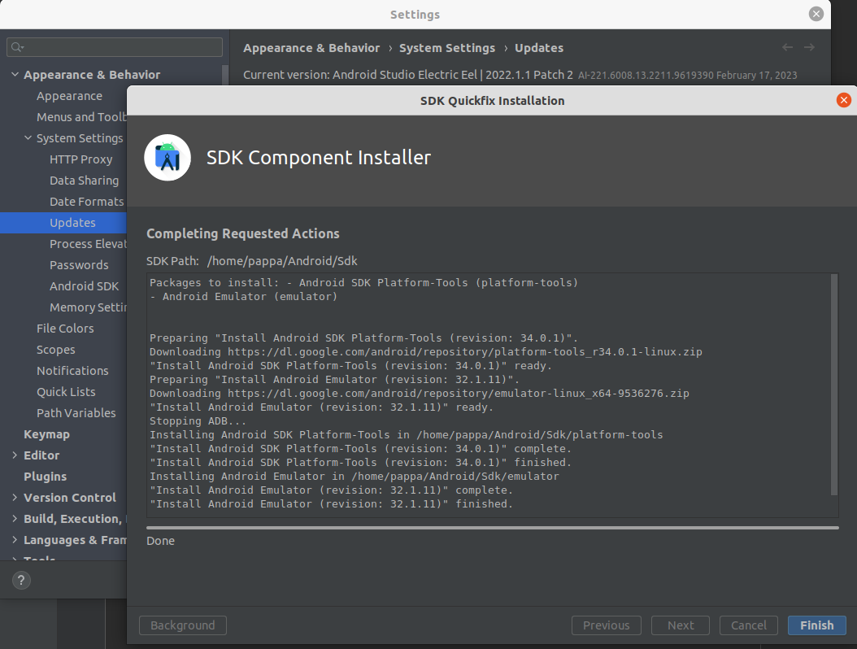Click 'Completing Requested Actions' heading
The height and width of the screenshot is (649, 857).
pos(242,233)
